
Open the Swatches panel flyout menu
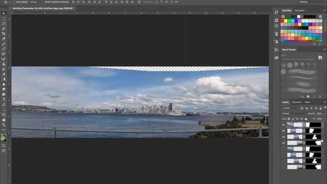click(x=324, y=10)
